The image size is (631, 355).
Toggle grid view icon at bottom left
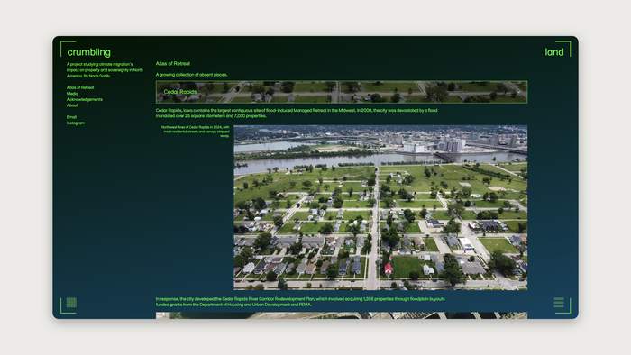coord(71,303)
